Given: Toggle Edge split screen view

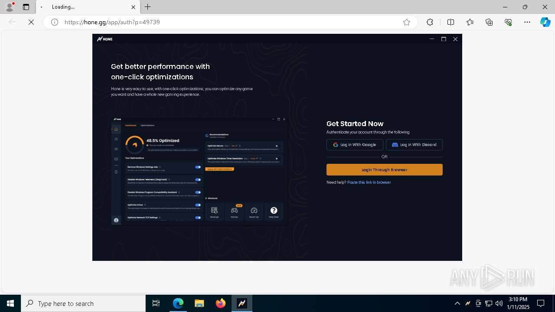Looking at the screenshot, I should pyautogui.click(x=451, y=22).
